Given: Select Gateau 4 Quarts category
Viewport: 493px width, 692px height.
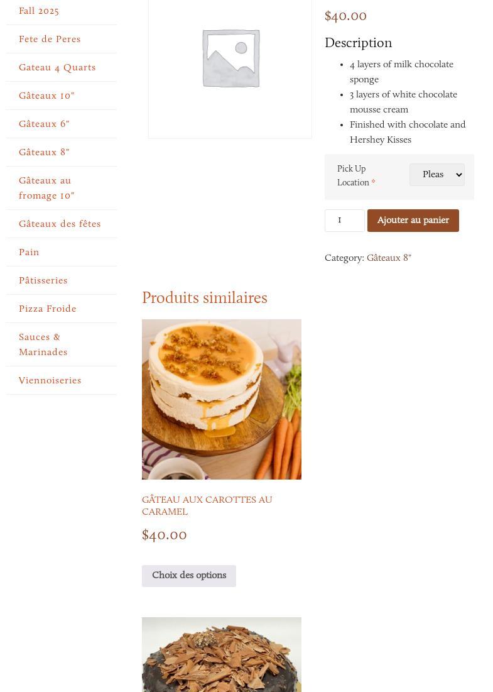Looking at the screenshot, I should point(57,67).
